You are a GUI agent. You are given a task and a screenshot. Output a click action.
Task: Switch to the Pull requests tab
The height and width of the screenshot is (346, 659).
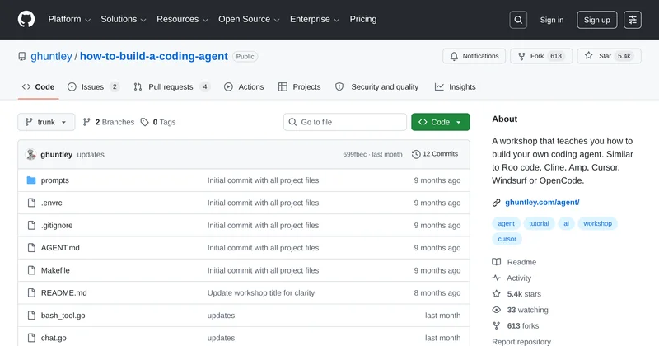coord(171,86)
